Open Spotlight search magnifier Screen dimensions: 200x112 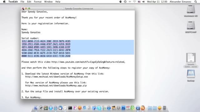[x=196, y=2]
